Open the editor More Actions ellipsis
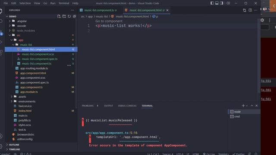This screenshot has height=155, width=276. (256, 10)
